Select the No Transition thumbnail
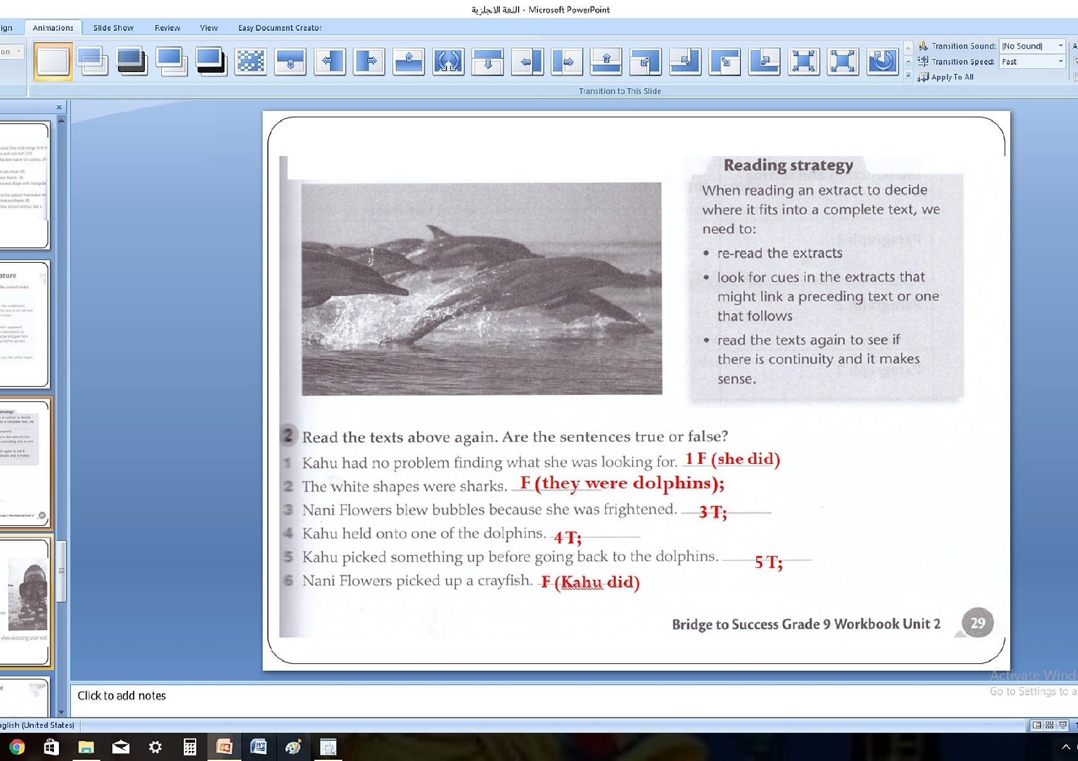The width and height of the screenshot is (1078, 761). (x=53, y=61)
